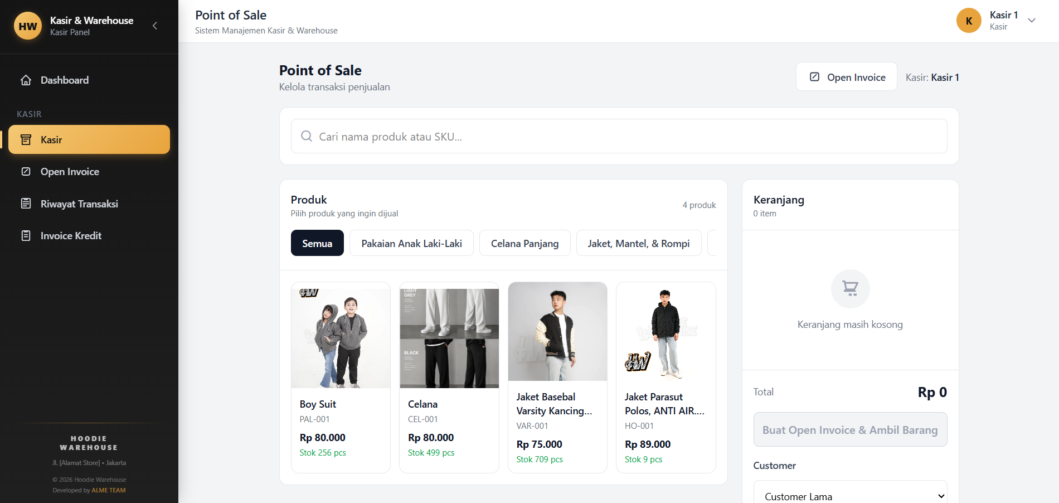Click the Boy Suit product name

point(318,404)
